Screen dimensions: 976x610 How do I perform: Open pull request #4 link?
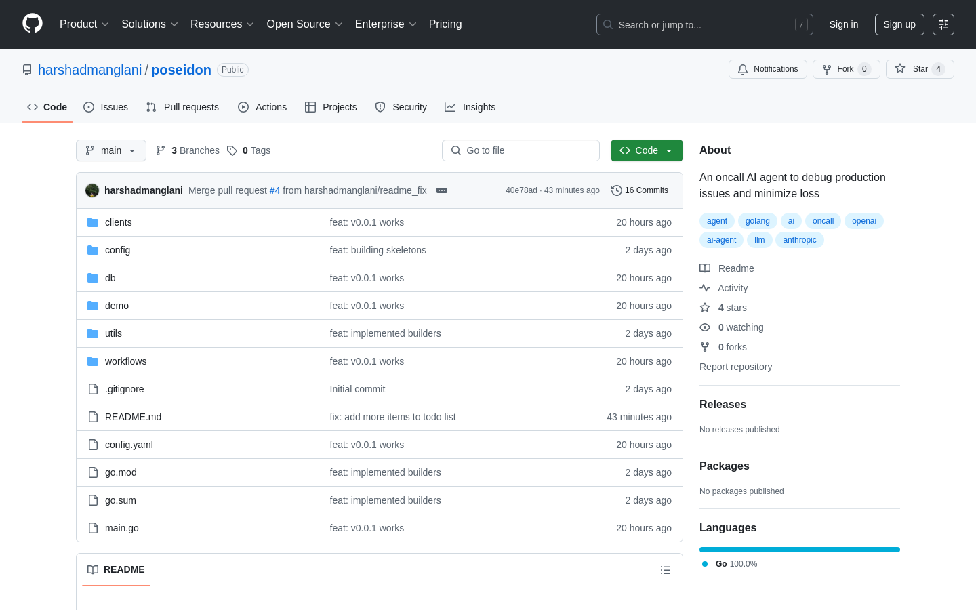pos(274,190)
